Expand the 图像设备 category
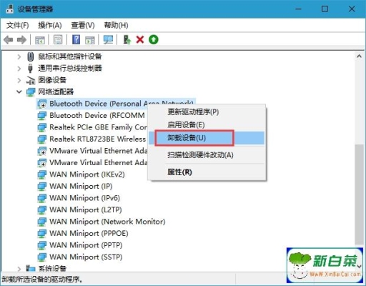Image resolution: width=366 pixels, height=286 pixels. click(x=19, y=80)
